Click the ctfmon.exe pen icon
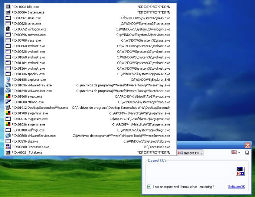255x197 pixels. pyautogui.click(x=8, y=102)
